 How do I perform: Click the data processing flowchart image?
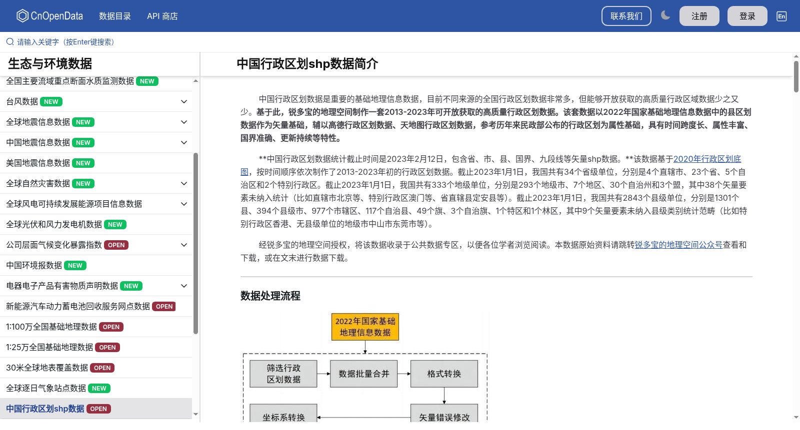pos(365,367)
